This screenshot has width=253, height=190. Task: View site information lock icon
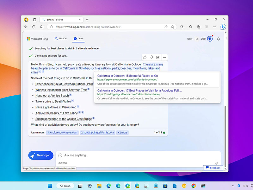[x=52, y=27]
